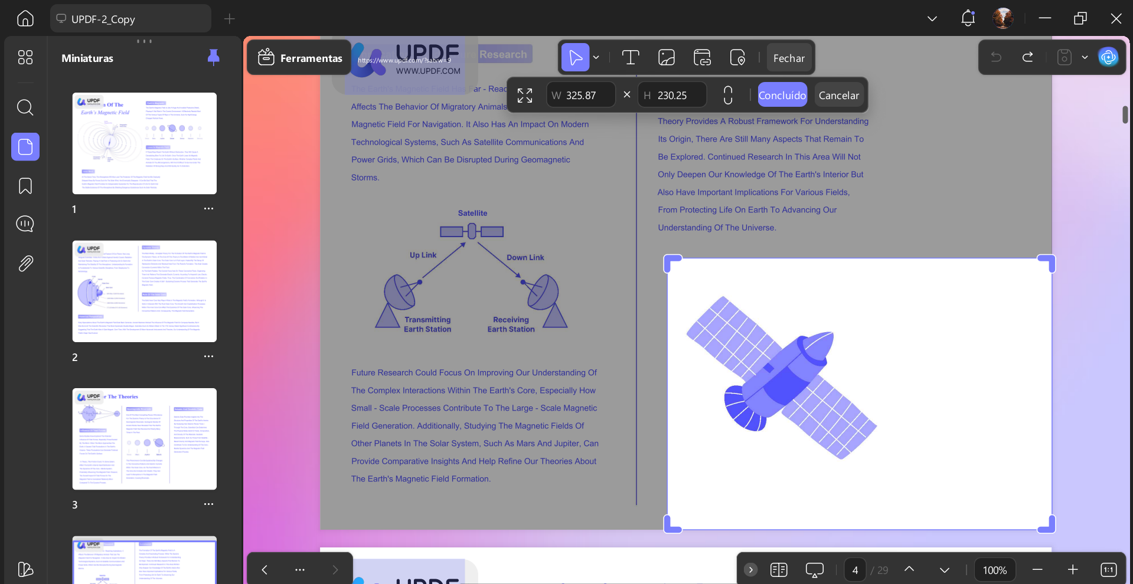
Task: Add a new tab with plus icon
Action: 230,19
